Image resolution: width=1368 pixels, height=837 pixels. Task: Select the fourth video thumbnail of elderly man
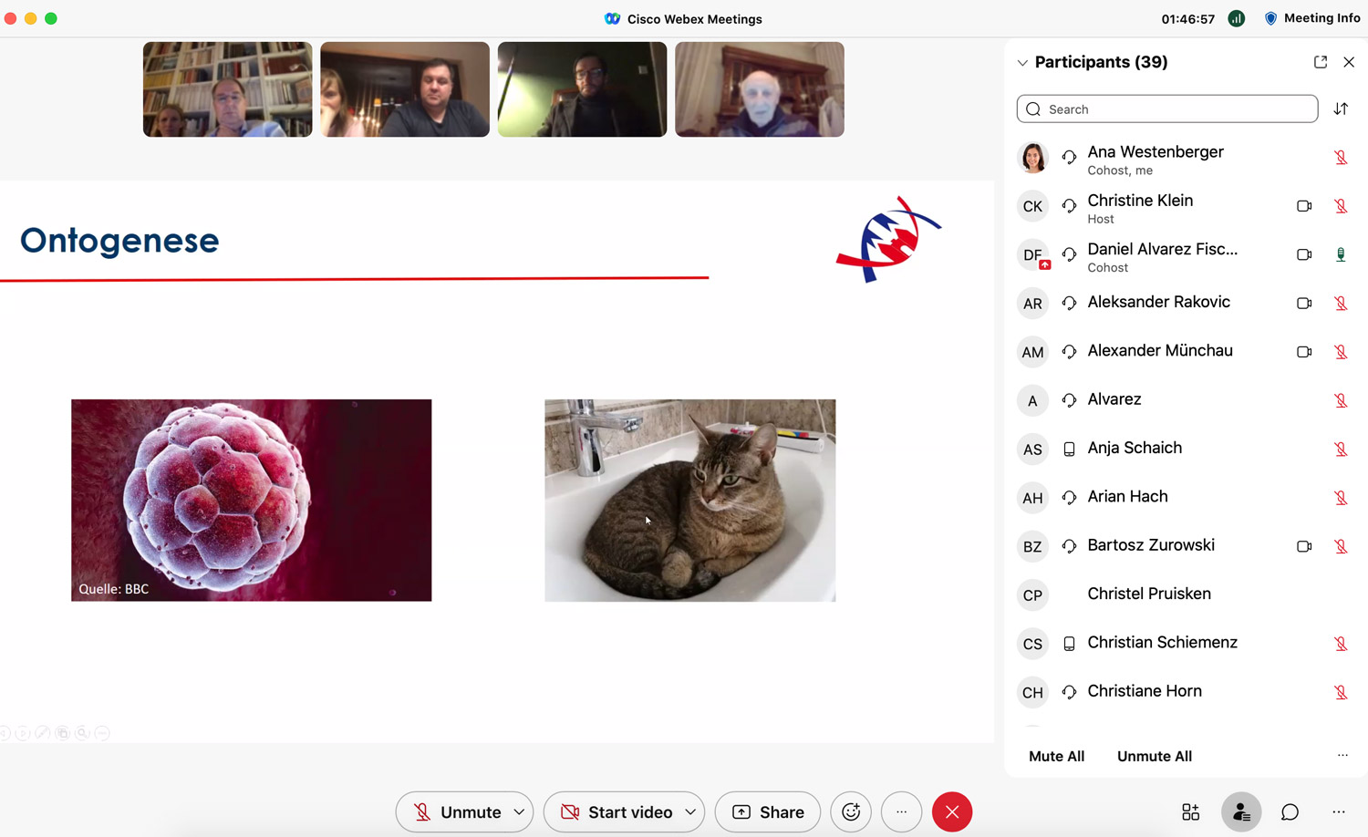pyautogui.click(x=760, y=89)
